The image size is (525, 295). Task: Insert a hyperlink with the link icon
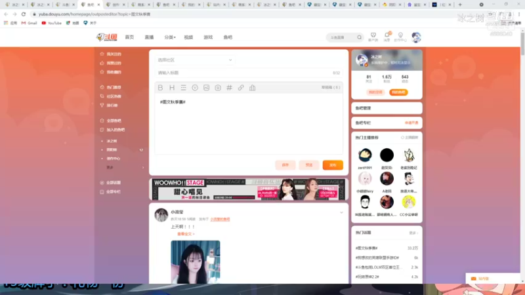[241, 88]
